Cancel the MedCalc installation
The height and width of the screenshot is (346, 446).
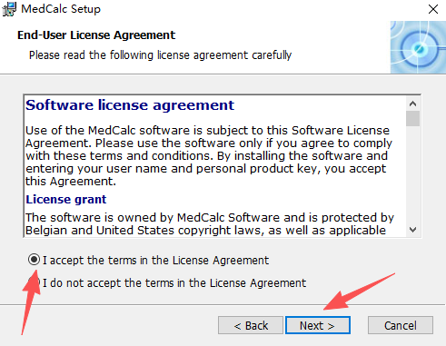coord(401,325)
